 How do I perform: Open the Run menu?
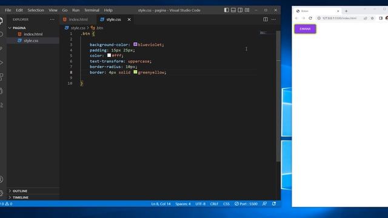point(76,10)
